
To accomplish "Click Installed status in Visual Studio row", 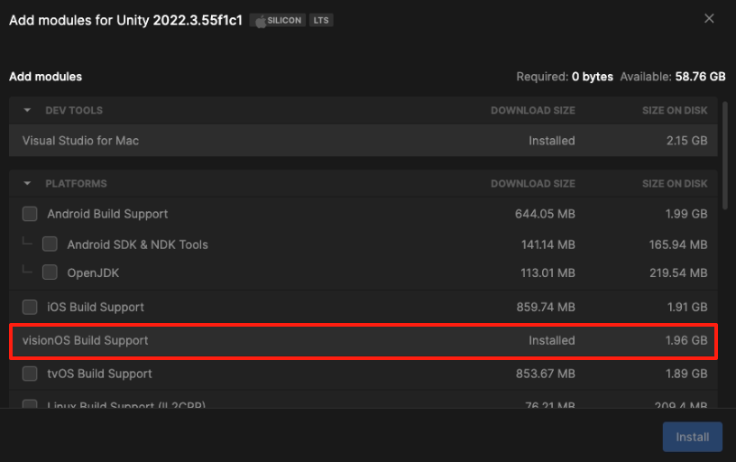I will pos(551,141).
